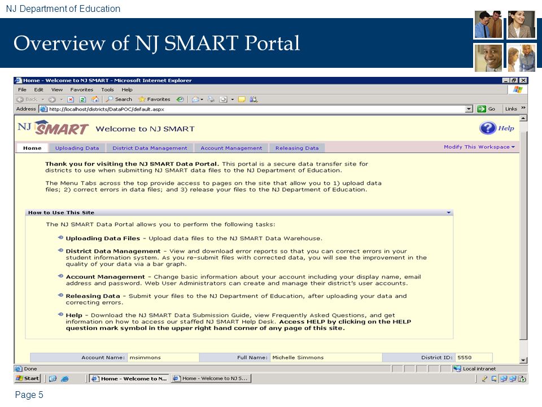Click the Help bullet icon in list
542x407 pixels.
pyautogui.click(x=60, y=314)
